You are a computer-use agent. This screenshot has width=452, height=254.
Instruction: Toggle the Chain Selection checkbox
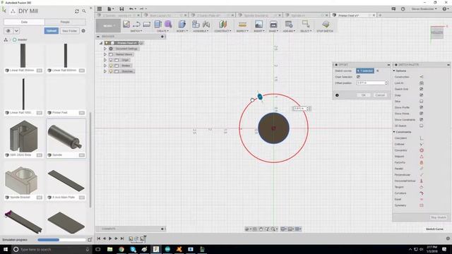(358, 77)
